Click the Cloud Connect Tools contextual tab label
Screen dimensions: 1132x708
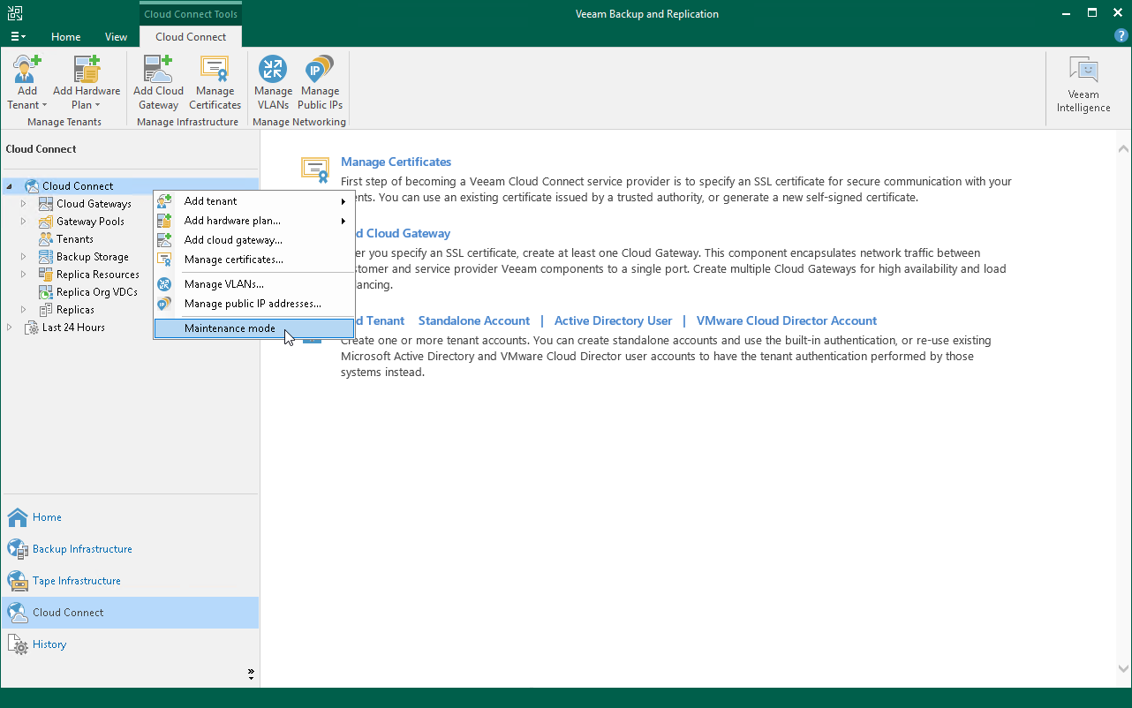191,14
